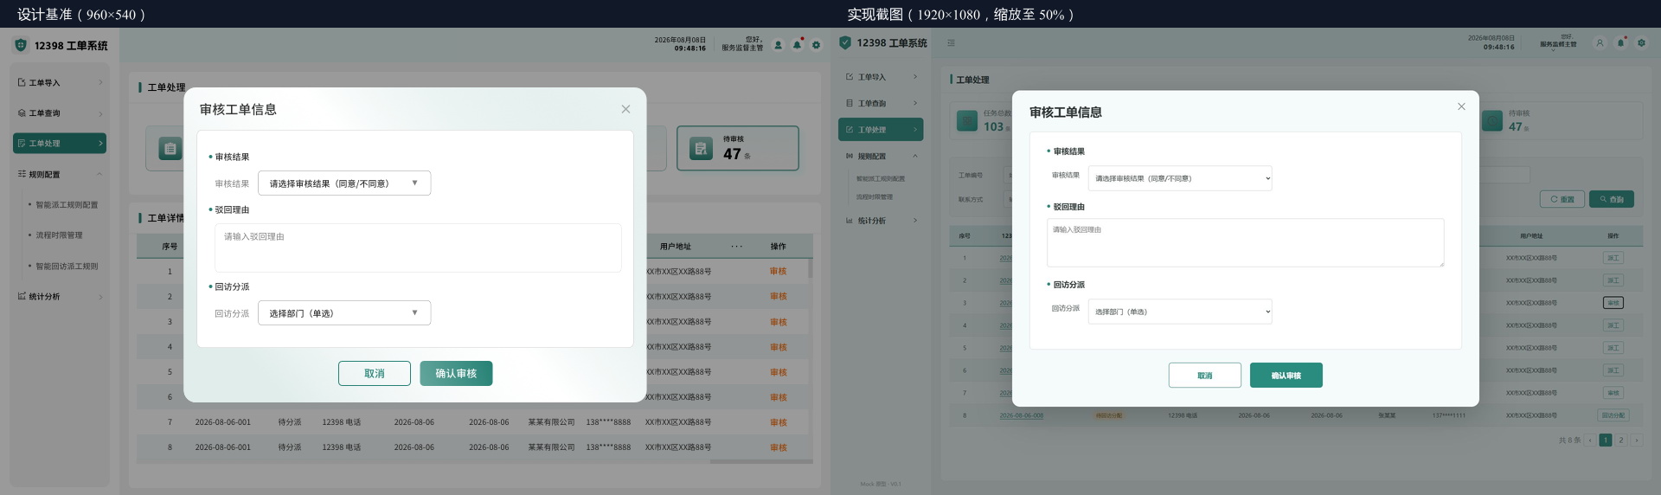The image size is (1661, 495).
Task: Click the 待审核 card icon in the design baseline
Action: [701, 149]
